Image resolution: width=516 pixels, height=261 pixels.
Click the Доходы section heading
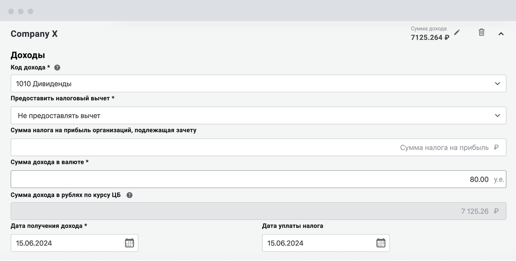pyautogui.click(x=28, y=55)
